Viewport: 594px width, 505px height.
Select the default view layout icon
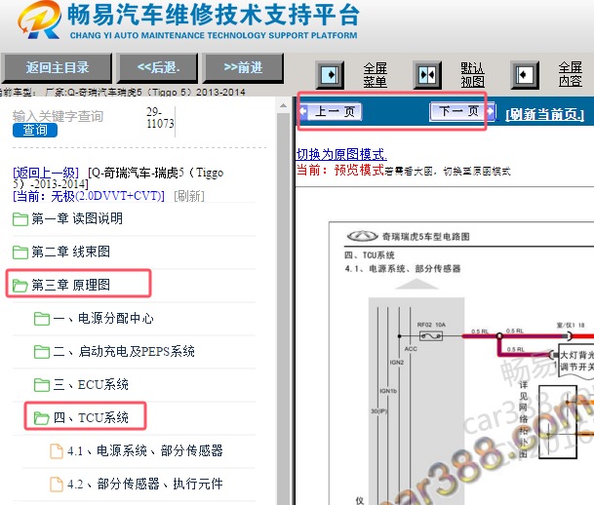427,74
